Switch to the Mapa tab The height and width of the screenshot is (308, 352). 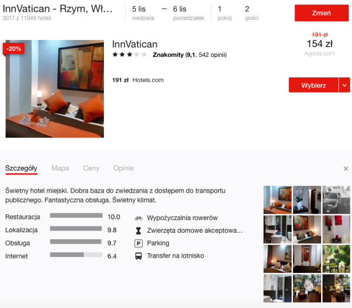tap(60, 168)
